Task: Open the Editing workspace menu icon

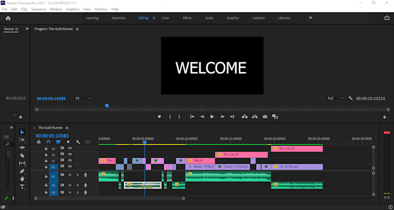Action: pyautogui.click(x=154, y=18)
